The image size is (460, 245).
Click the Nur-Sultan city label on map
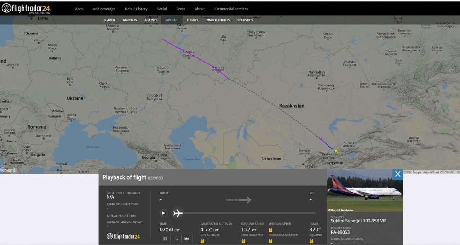(x=316, y=74)
